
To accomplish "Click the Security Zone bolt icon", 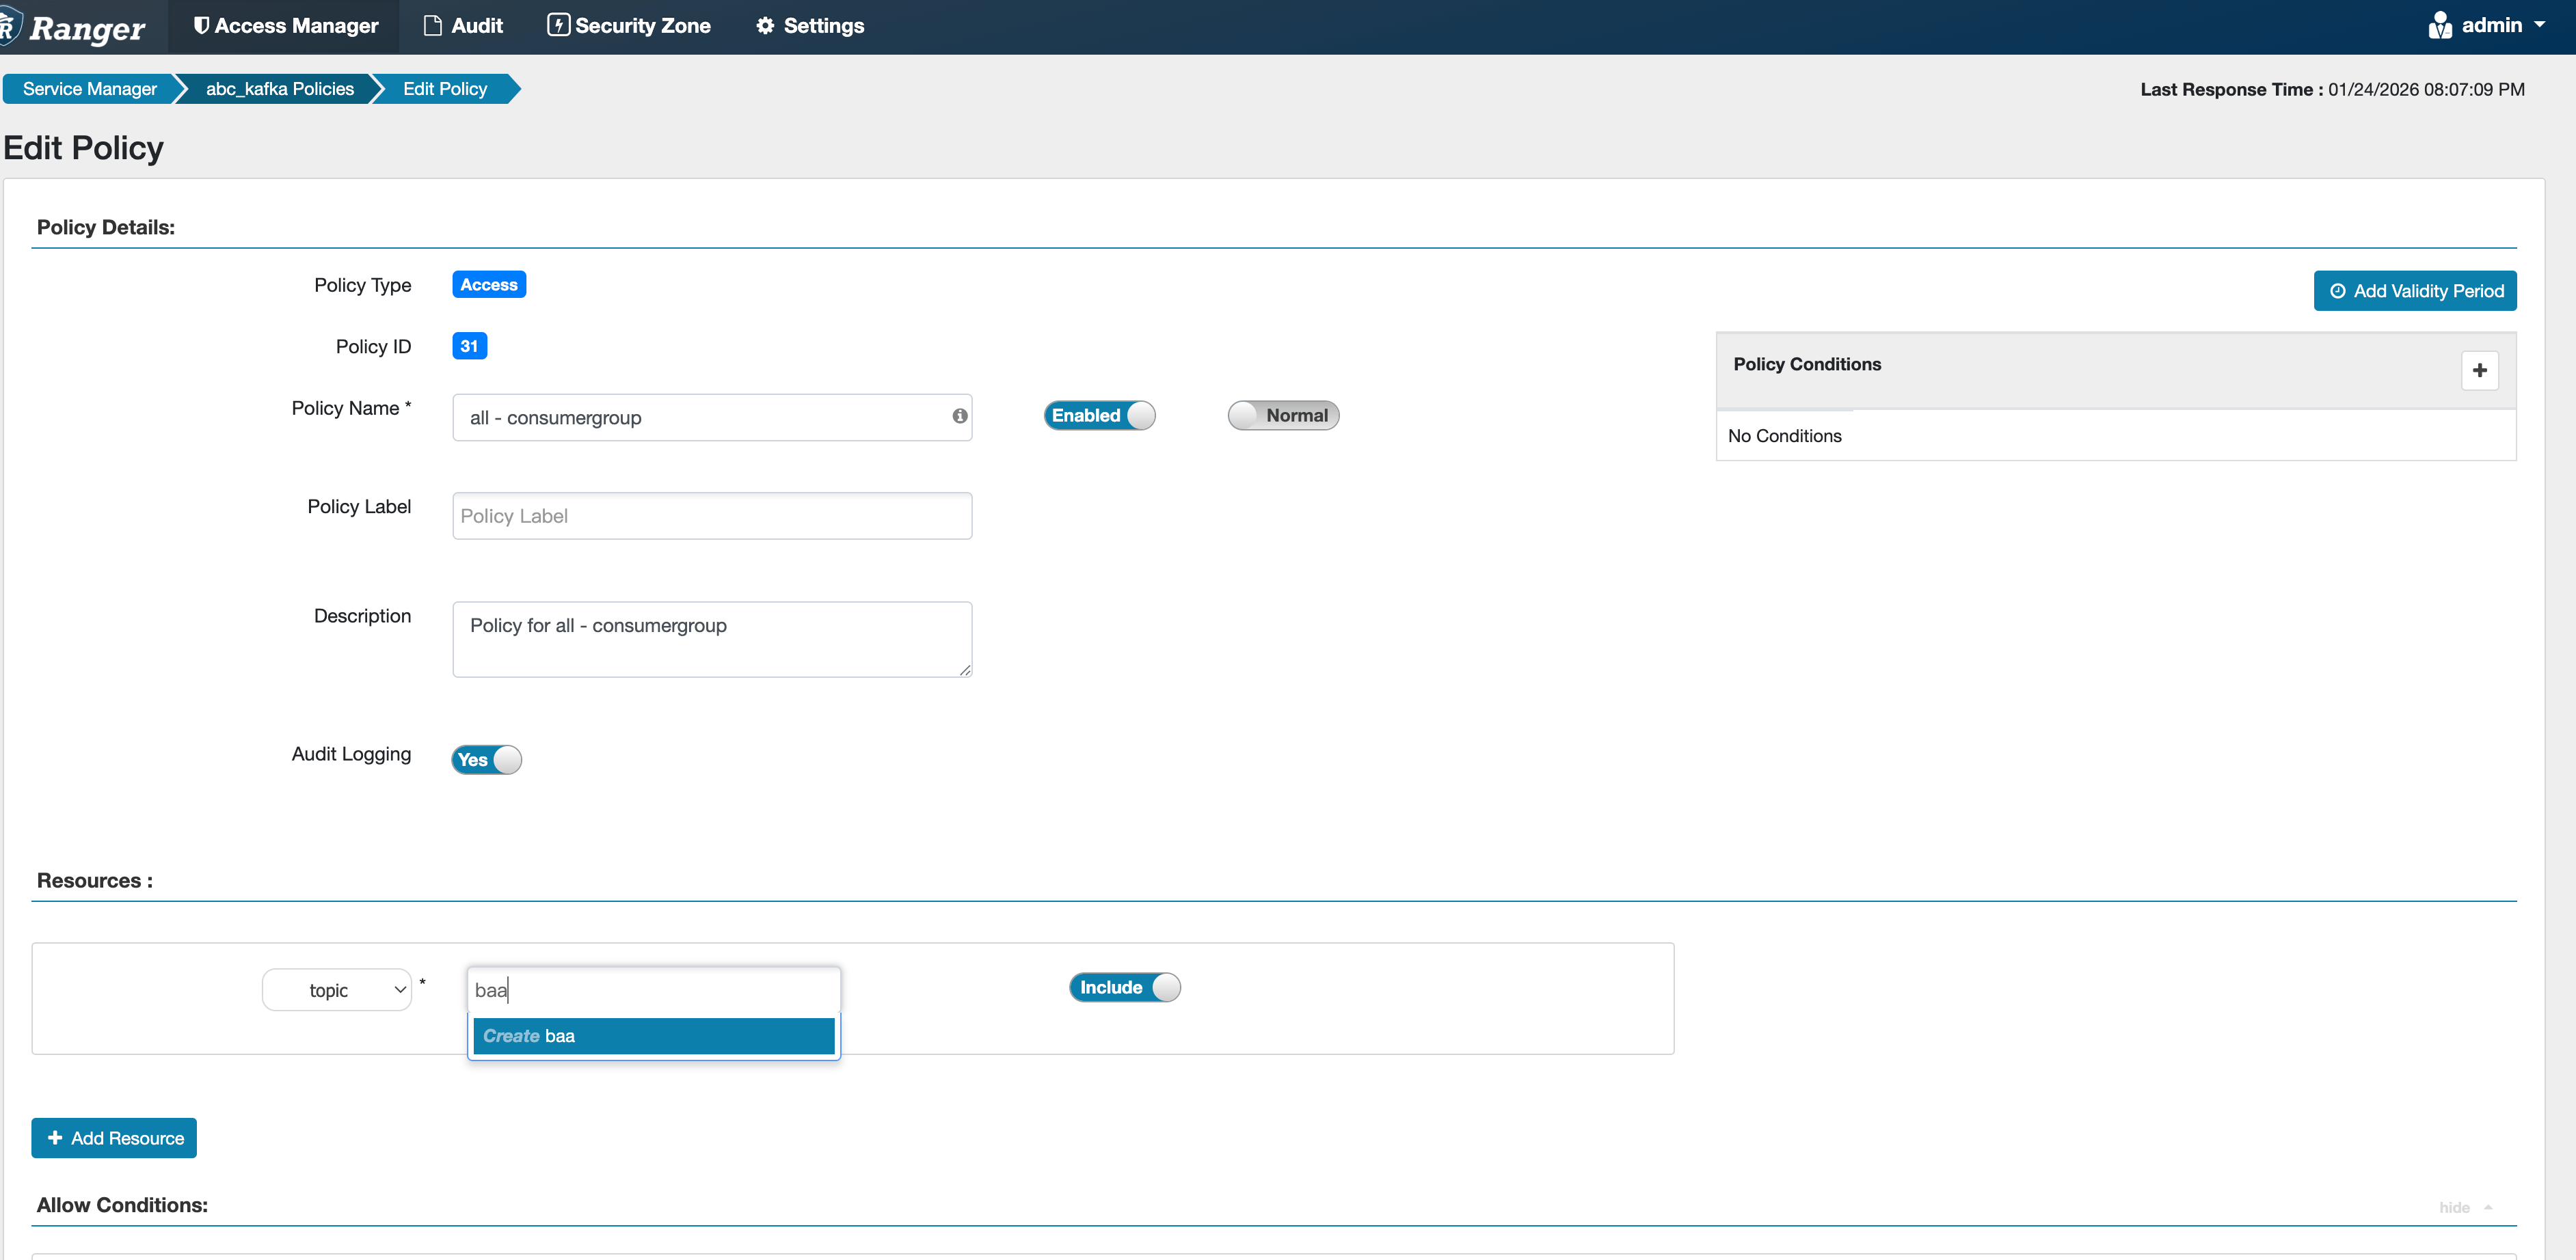I will pos(558,26).
